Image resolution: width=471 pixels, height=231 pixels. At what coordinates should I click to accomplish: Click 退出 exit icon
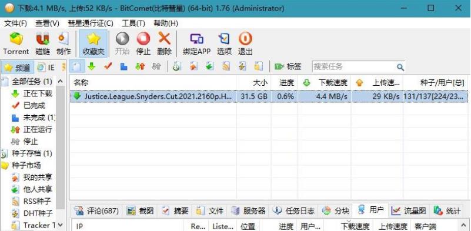click(x=245, y=43)
